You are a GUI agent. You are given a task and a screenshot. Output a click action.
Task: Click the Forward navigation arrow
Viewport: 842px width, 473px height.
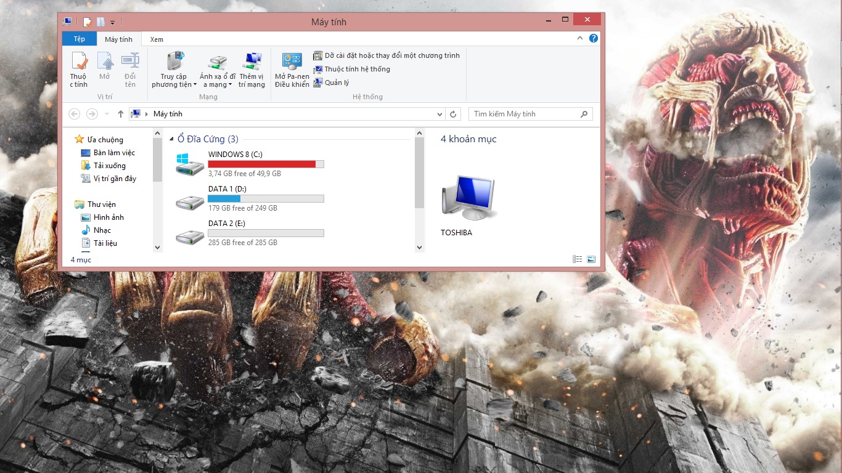[92, 114]
